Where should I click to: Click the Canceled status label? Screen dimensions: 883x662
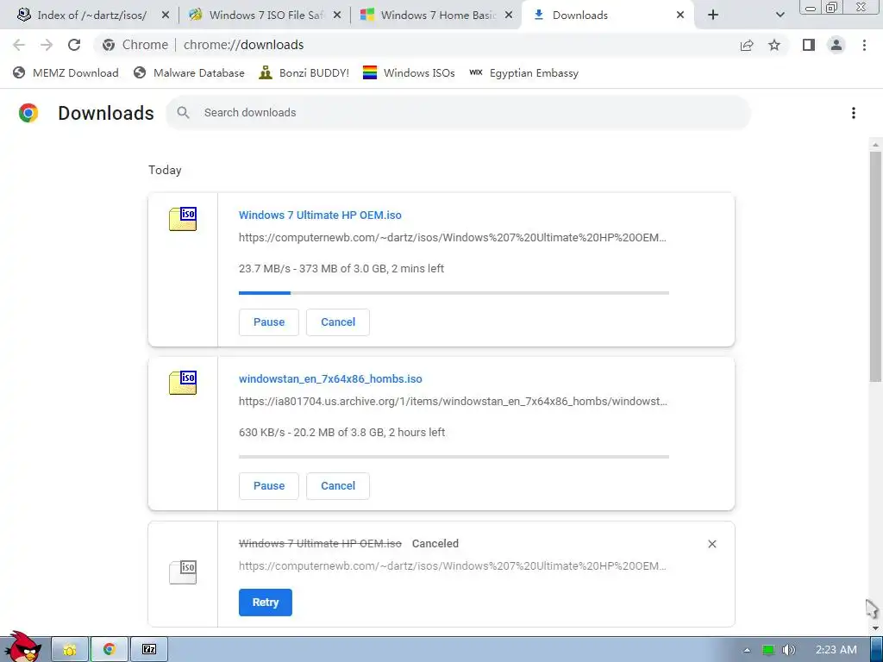pyautogui.click(x=435, y=543)
